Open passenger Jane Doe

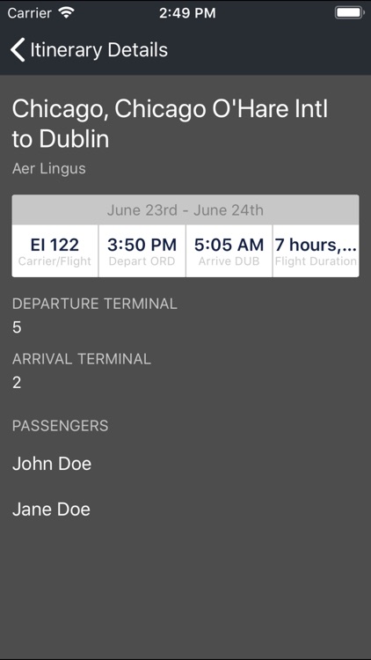tap(51, 509)
